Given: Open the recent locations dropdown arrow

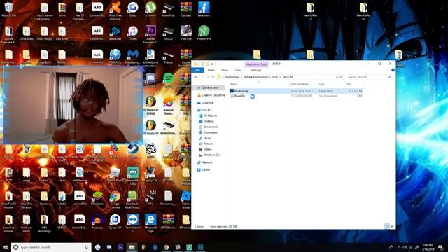Looking at the screenshot, I should point(208,77).
